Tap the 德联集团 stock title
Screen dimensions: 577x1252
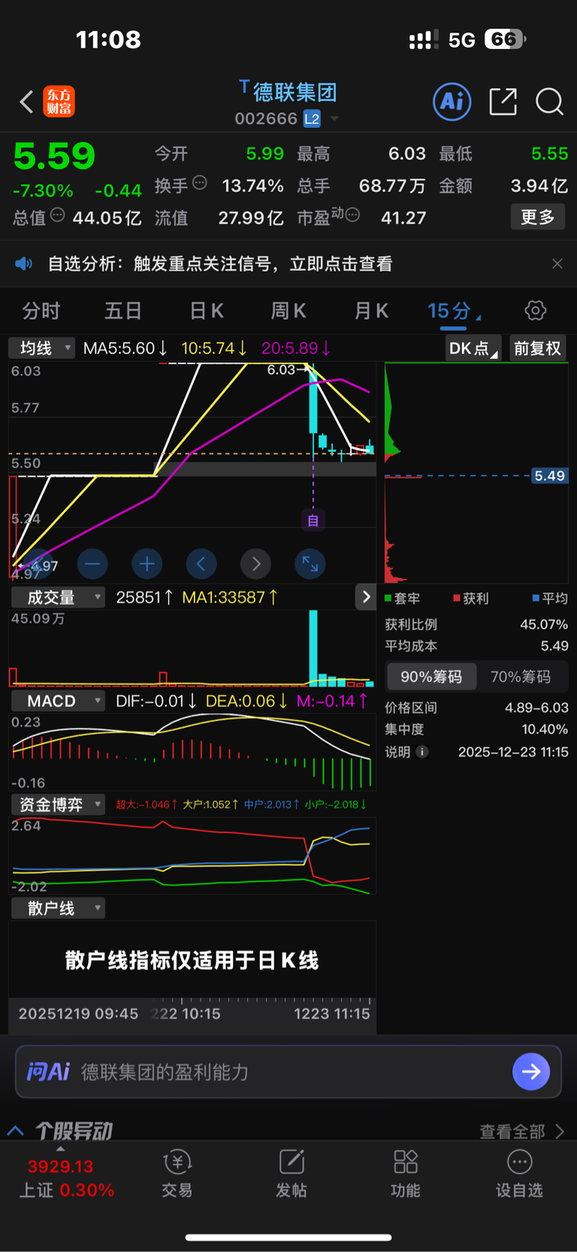(x=295, y=92)
